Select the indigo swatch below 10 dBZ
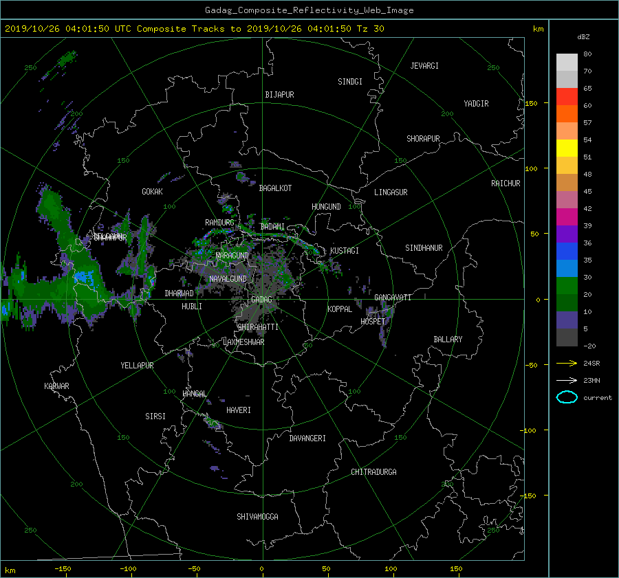Image resolution: width=619 pixels, height=578 pixels. (567, 320)
